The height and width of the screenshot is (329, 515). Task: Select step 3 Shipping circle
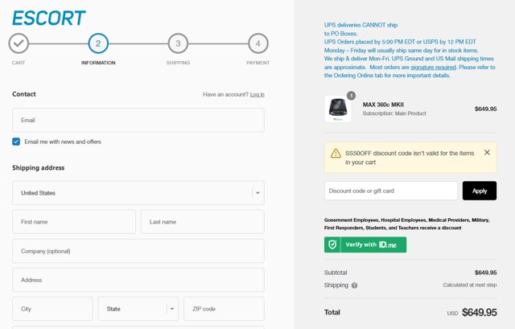point(178,43)
